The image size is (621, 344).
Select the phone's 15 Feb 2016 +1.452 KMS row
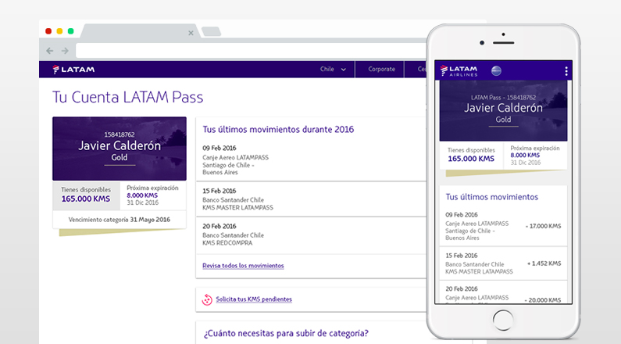[503, 263]
